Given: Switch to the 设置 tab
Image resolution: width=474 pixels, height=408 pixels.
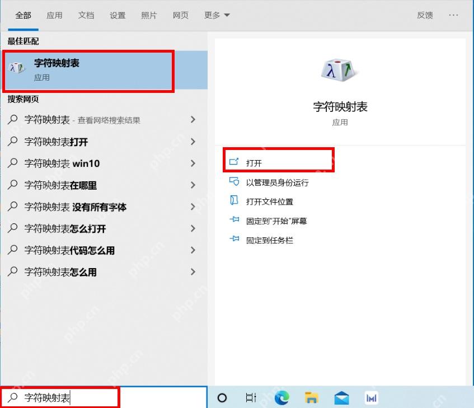Looking at the screenshot, I should tap(118, 15).
